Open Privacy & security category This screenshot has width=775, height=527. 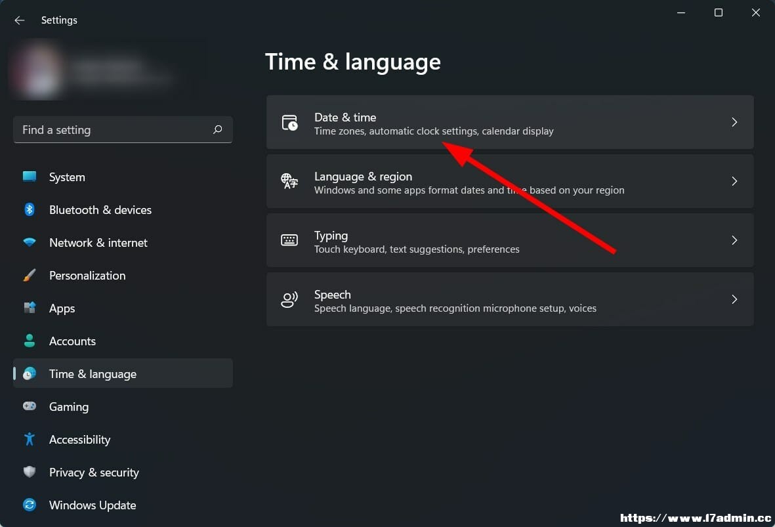click(123, 472)
